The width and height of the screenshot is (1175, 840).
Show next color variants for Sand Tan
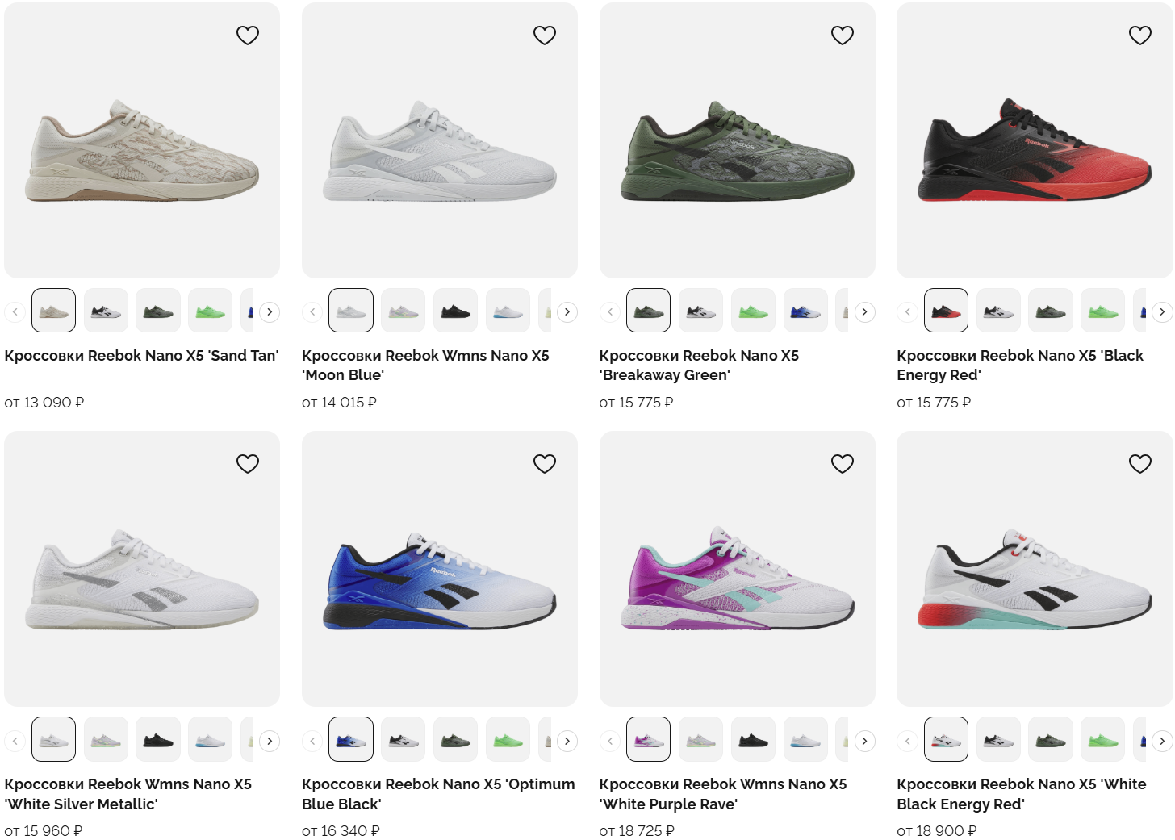coord(270,311)
